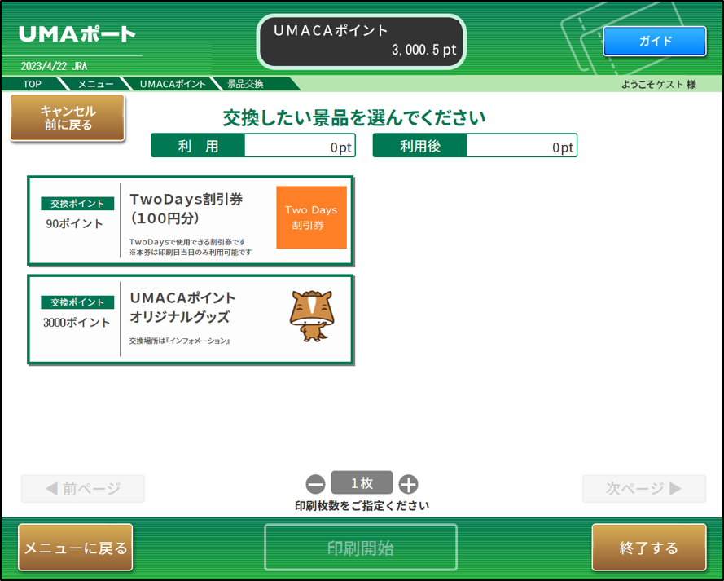This screenshot has height=581, width=724.
Task: Jump to UMACAポイント breadcrumb step
Action: [x=173, y=84]
